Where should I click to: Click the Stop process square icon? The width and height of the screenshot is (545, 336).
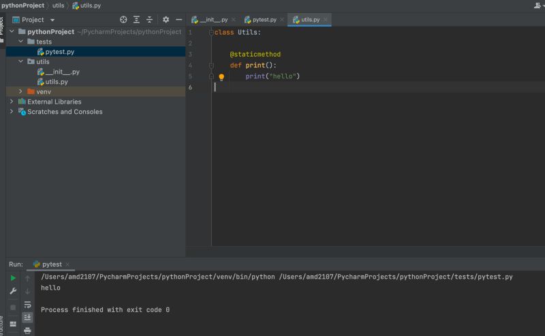[x=13, y=307]
